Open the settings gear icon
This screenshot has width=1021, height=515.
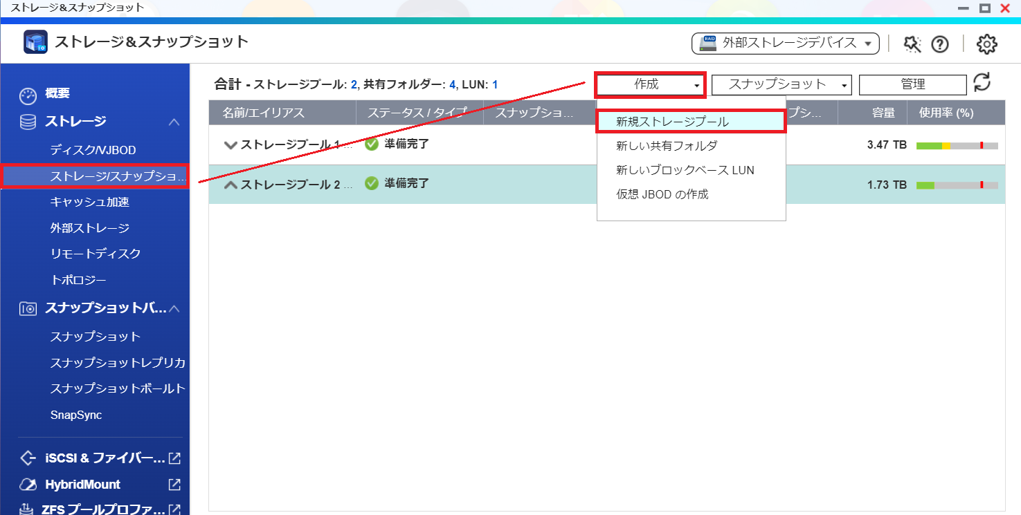point(986,44)
